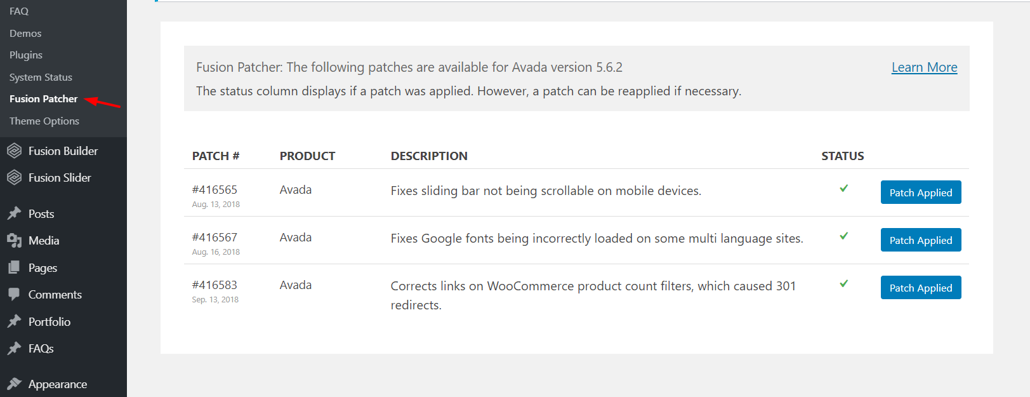Click the Posts pin icon
The height and width of the screenshot is (397, 1030).
point(14,213)
